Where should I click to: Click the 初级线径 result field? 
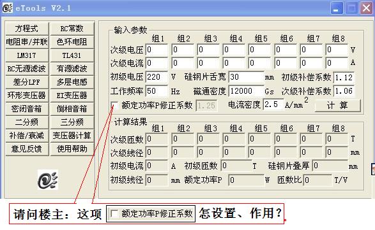[x=157, y=180]
